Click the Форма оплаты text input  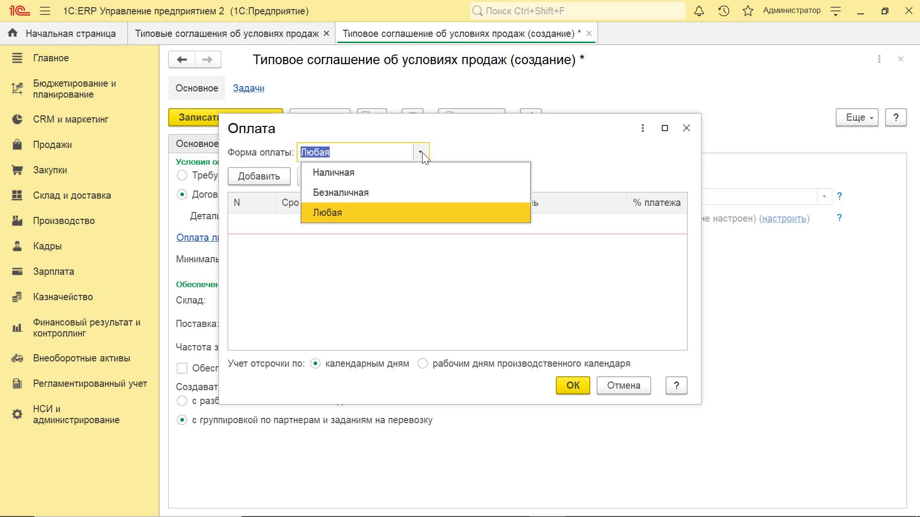[356, 152]
